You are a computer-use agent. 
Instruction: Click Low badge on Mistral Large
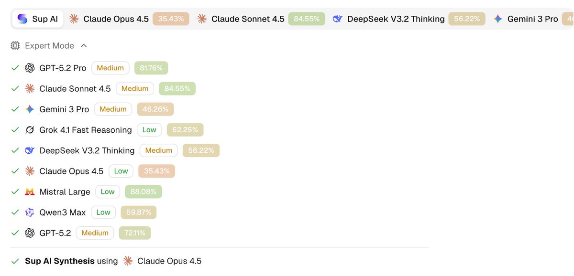pos(108,192)
